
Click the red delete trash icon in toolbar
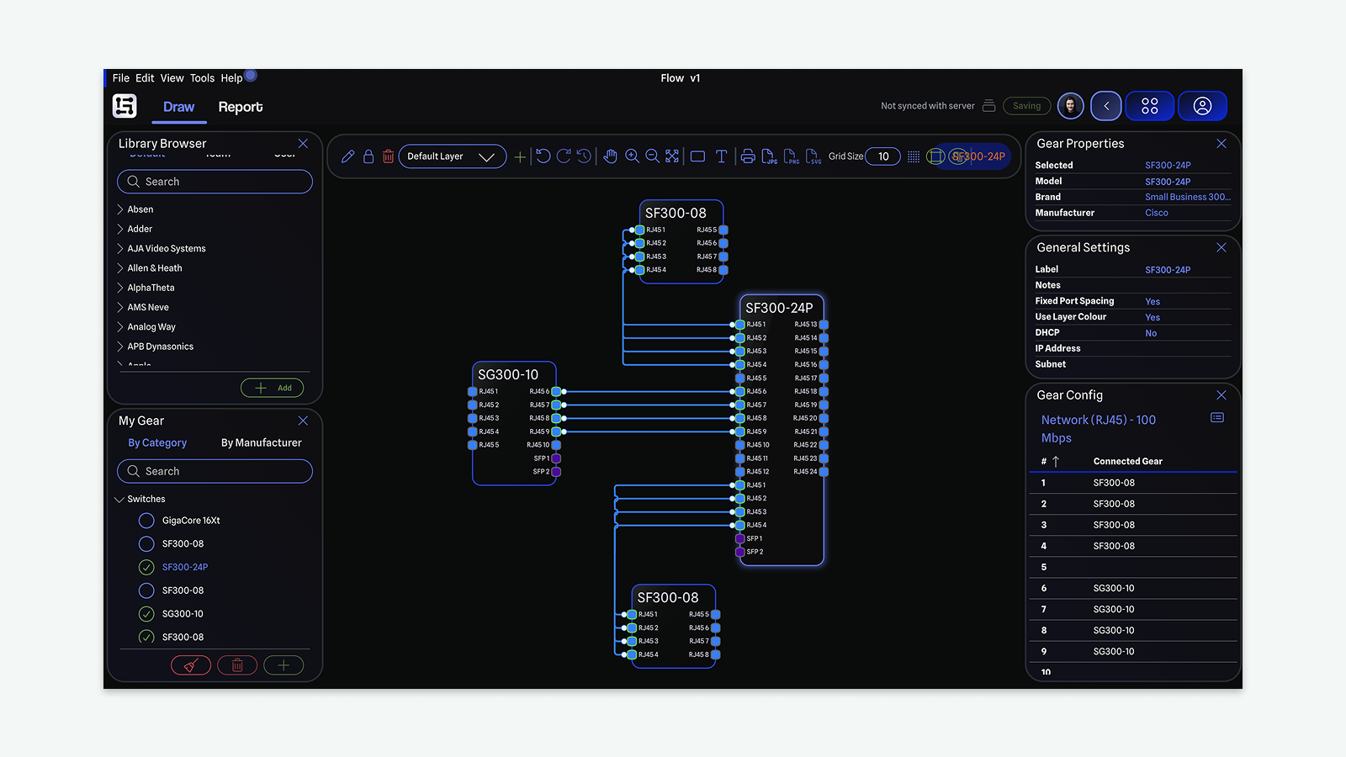click(389, 156)
